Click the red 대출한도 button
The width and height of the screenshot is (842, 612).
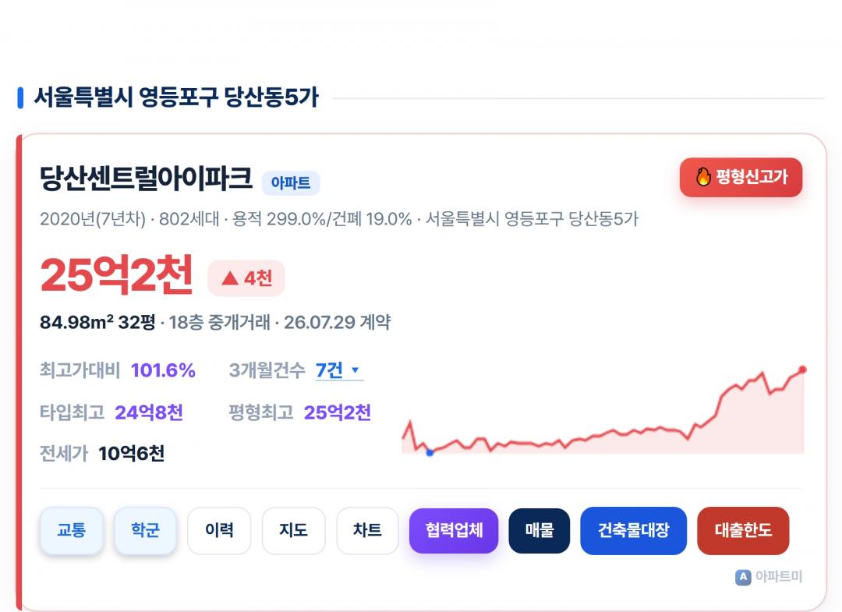pyautogui.click(x=743, y=530)
